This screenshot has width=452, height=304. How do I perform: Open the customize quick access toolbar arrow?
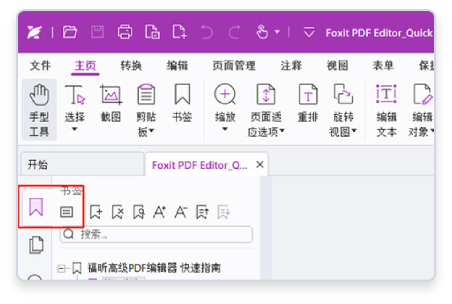tap(309, 32)
